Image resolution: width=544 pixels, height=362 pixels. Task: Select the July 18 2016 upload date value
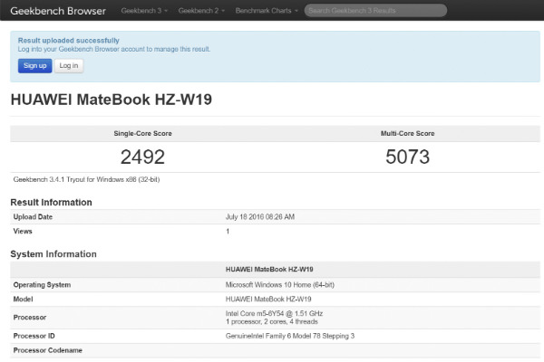[260, 217]
